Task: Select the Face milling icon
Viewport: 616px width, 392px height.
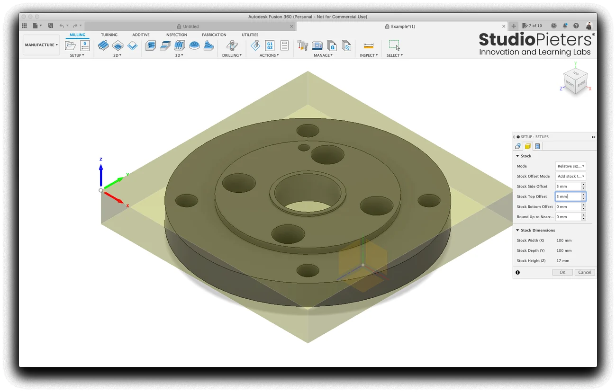Action: 133,45
